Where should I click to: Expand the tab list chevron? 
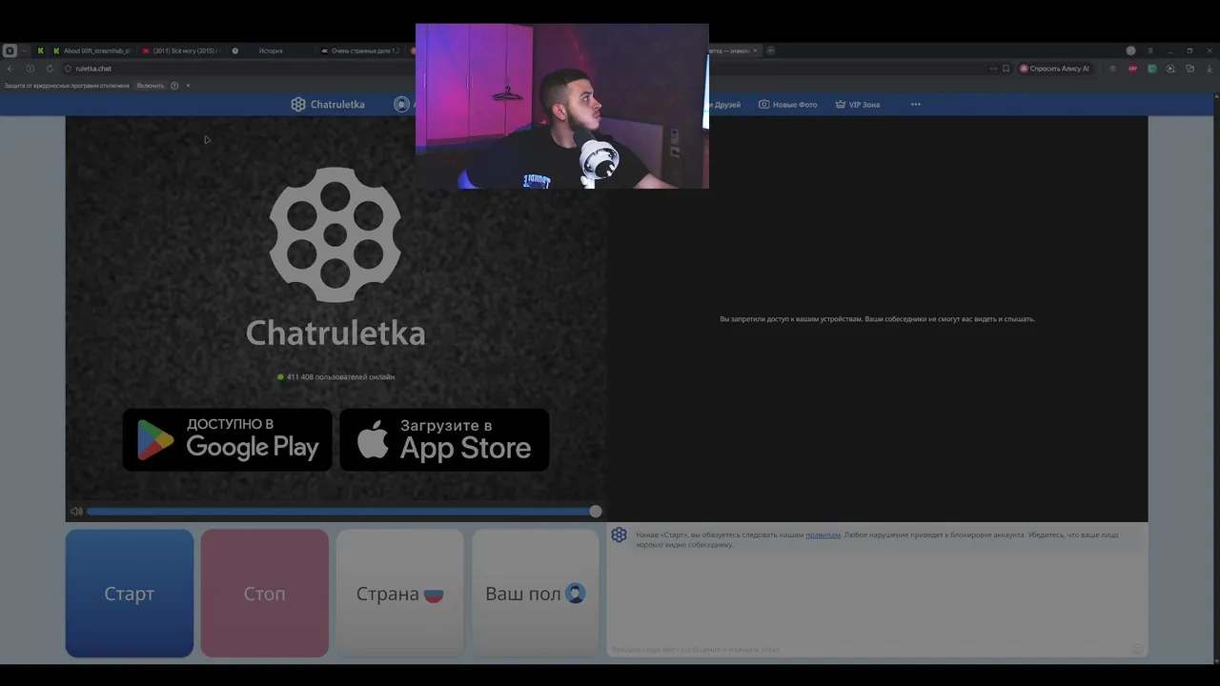(25, 50)
